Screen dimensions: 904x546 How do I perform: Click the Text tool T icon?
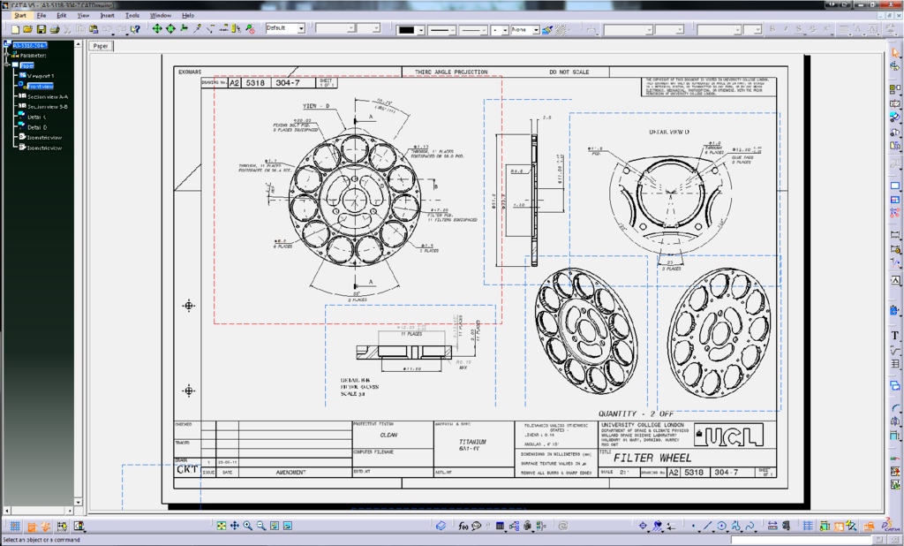(895, 336)
